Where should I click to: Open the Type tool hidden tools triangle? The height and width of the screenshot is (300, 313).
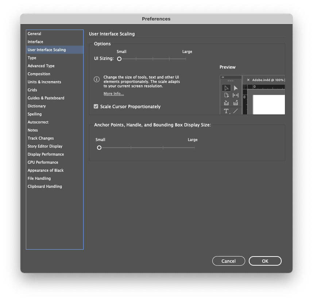(230, 113)
